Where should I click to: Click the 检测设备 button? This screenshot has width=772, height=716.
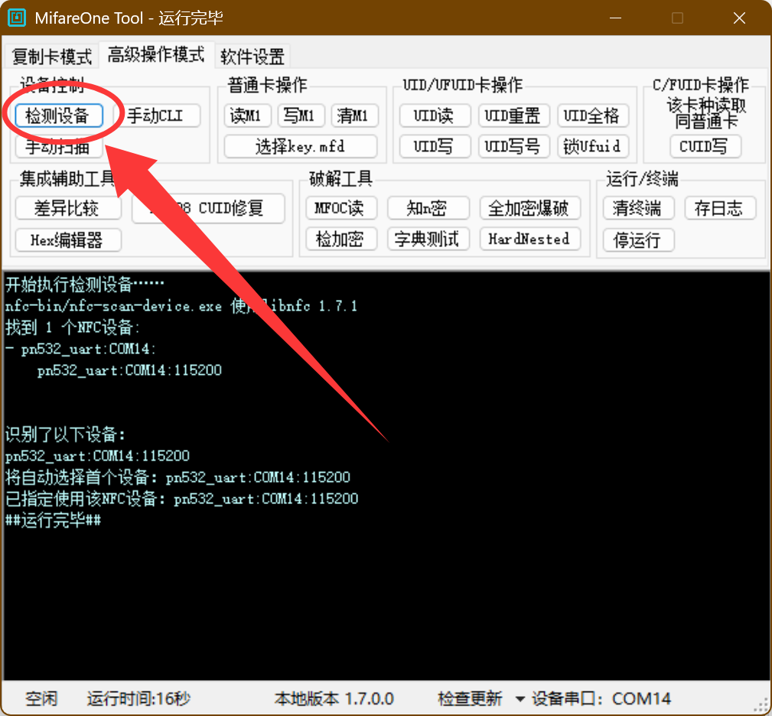(58, 116)
